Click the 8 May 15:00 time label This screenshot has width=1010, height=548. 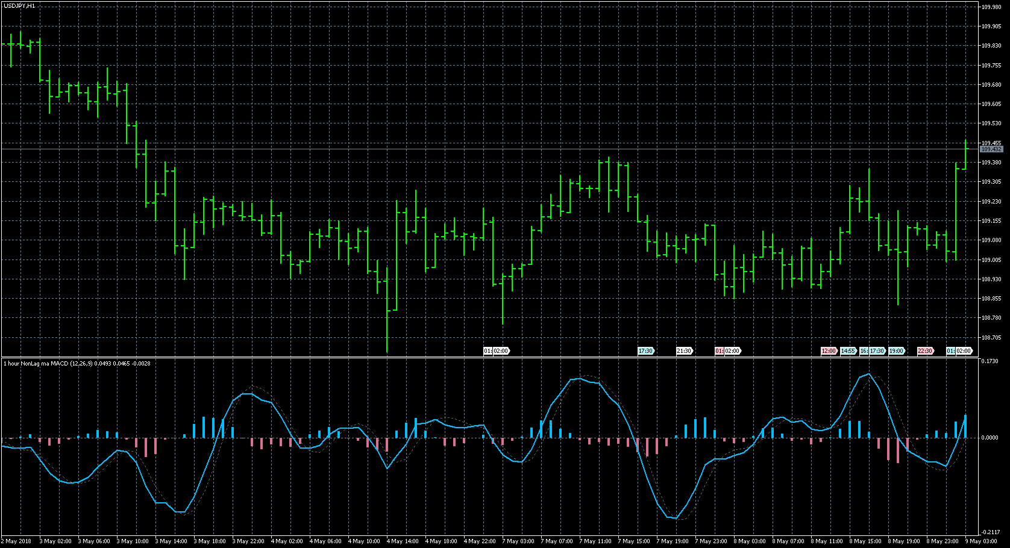[865, 541]
